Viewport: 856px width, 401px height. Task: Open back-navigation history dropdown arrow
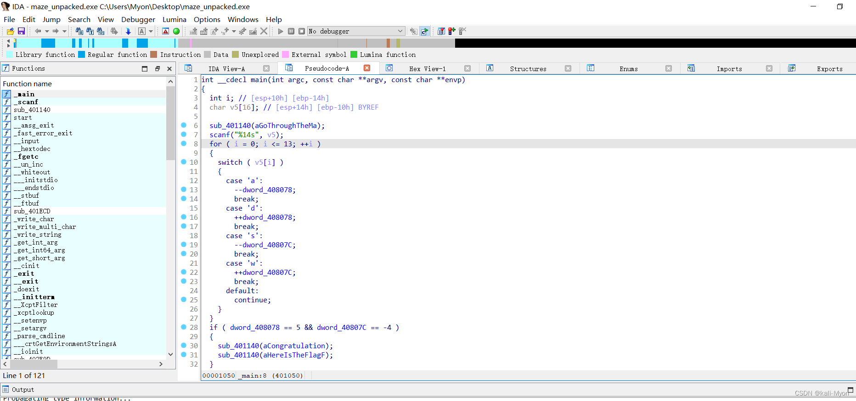point(47,31)
